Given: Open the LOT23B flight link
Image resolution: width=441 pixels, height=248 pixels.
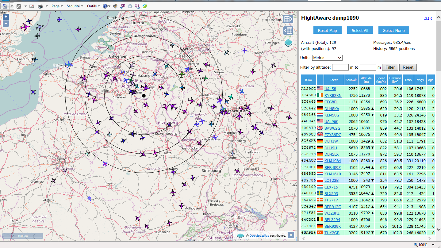Looking at the screenshot, I should [x=332, y=181].
